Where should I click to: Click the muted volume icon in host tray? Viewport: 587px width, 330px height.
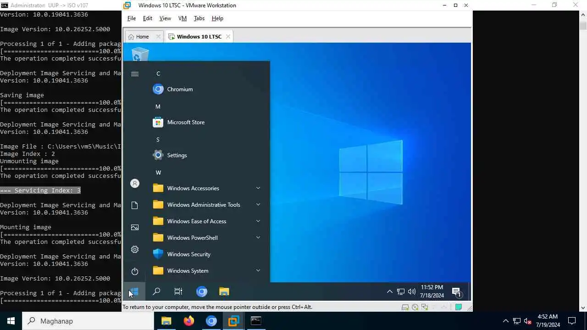[x=527, y=321]
